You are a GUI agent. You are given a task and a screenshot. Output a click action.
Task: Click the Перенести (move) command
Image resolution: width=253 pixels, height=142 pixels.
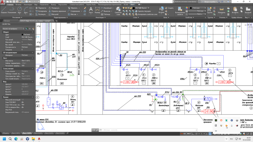[x=41, y=8]
